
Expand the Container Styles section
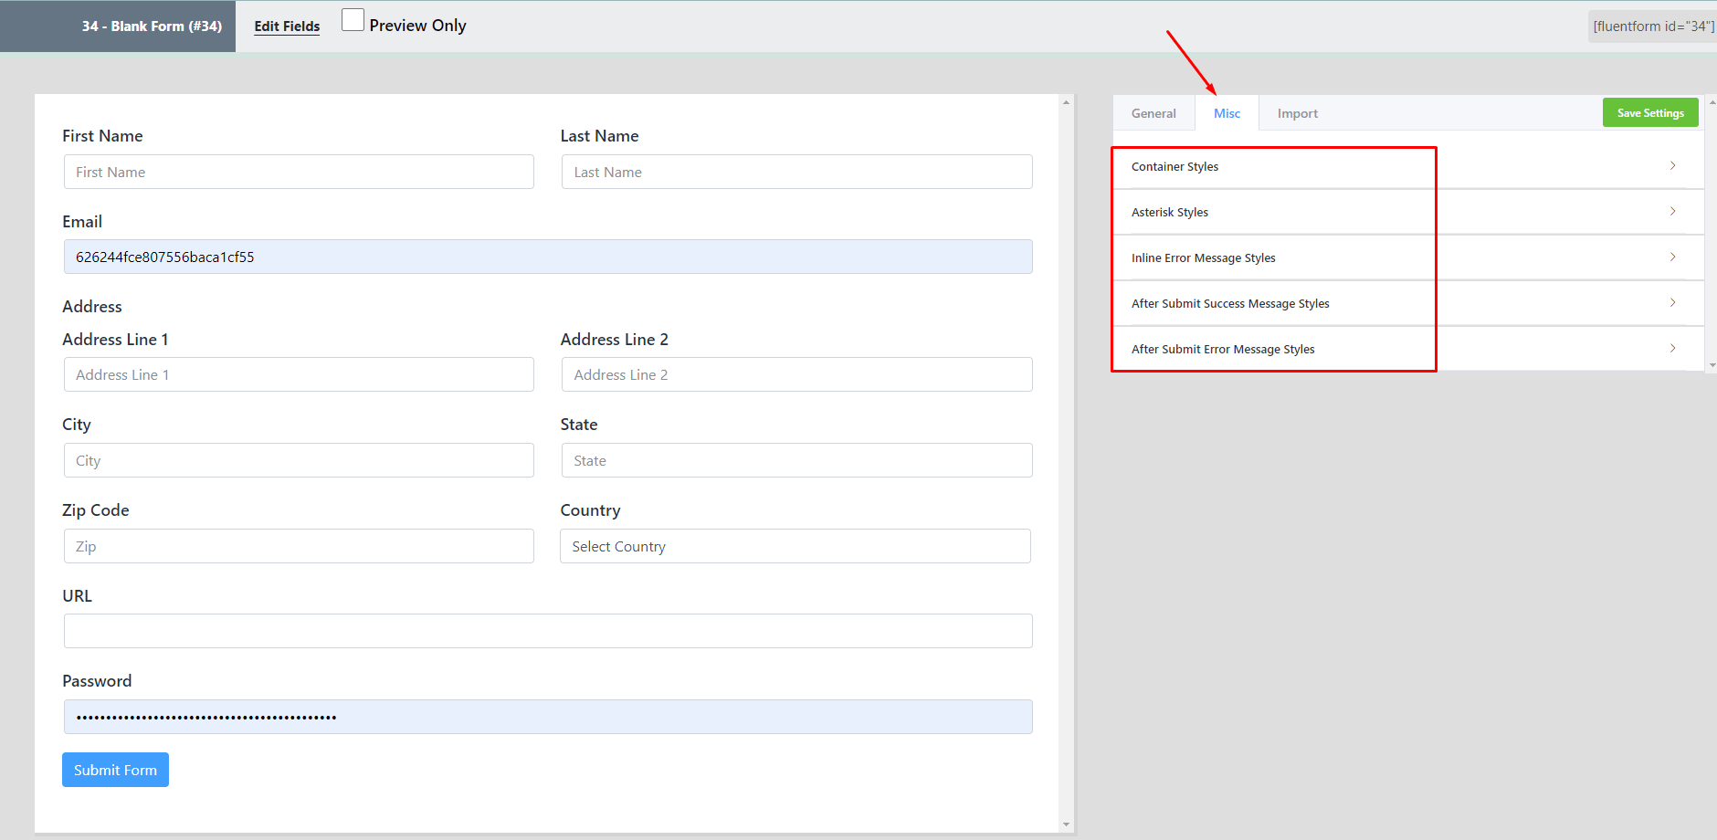(x=1407, y=166)
